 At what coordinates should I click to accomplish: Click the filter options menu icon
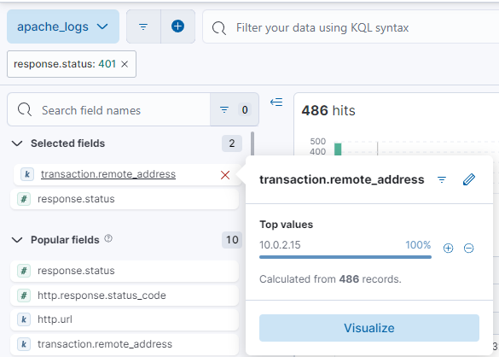tap(143, 26)
